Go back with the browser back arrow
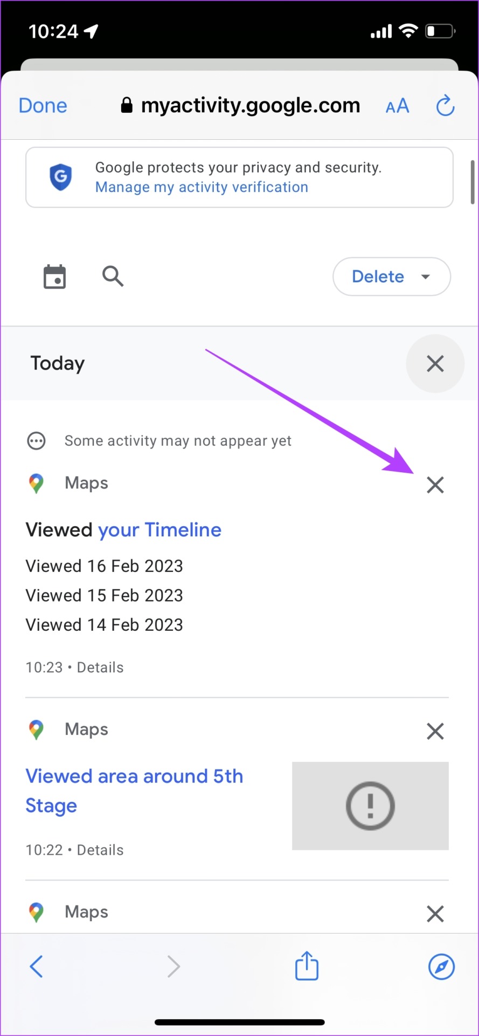The image size is (479, 1036). (x=36, y=966)
